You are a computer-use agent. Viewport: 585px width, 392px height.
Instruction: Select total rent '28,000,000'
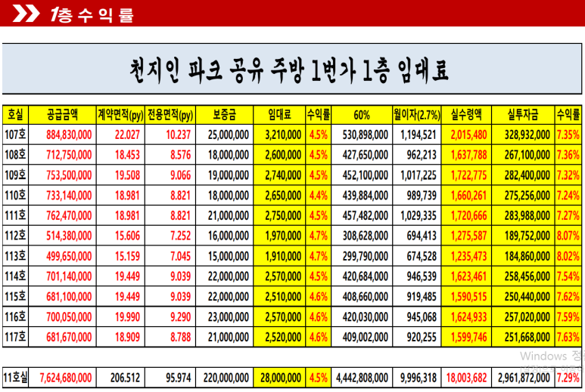coord(281,378)
